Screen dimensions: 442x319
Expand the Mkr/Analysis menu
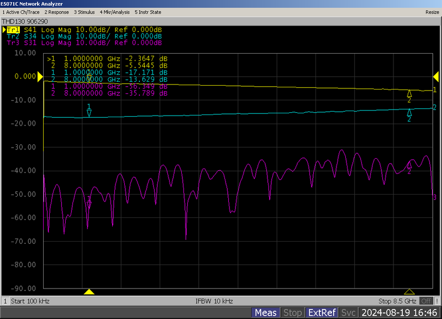(x=114, y=12)
